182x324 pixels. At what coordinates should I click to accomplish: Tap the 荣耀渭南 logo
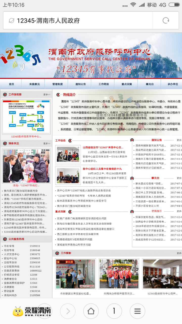click(x=32, y=312)
